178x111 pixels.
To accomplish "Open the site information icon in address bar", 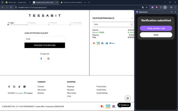I will click(x=16, y=7).
